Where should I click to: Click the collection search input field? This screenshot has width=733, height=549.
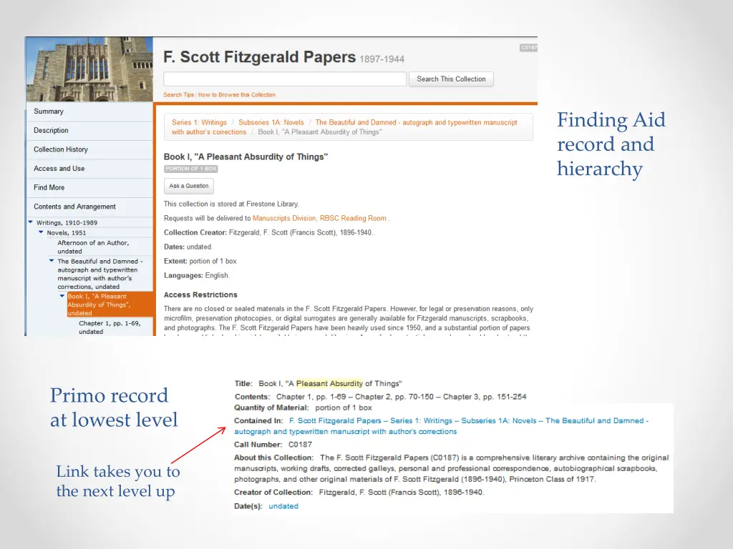[285, 79]
